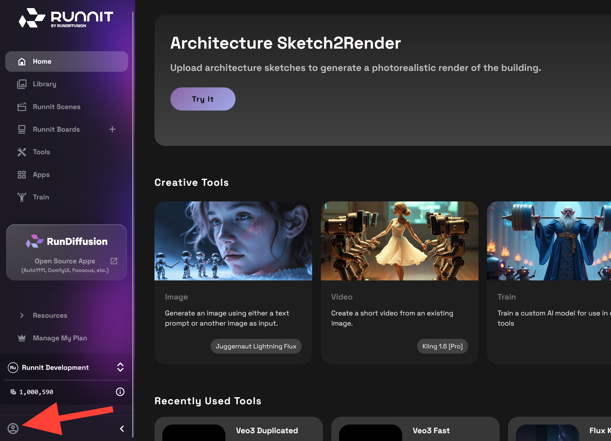Open the Library menu item
Image resolution: width=611 pixels, height=441 pixels.
[67, 84]
